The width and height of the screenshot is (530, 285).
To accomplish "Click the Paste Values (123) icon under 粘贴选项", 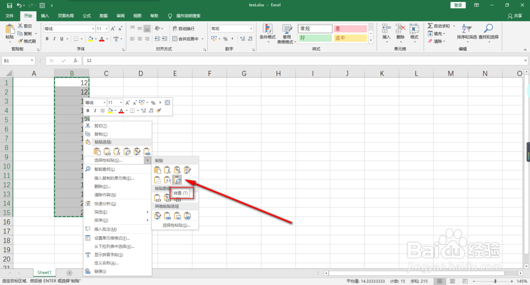I will (x=107, y=152).
